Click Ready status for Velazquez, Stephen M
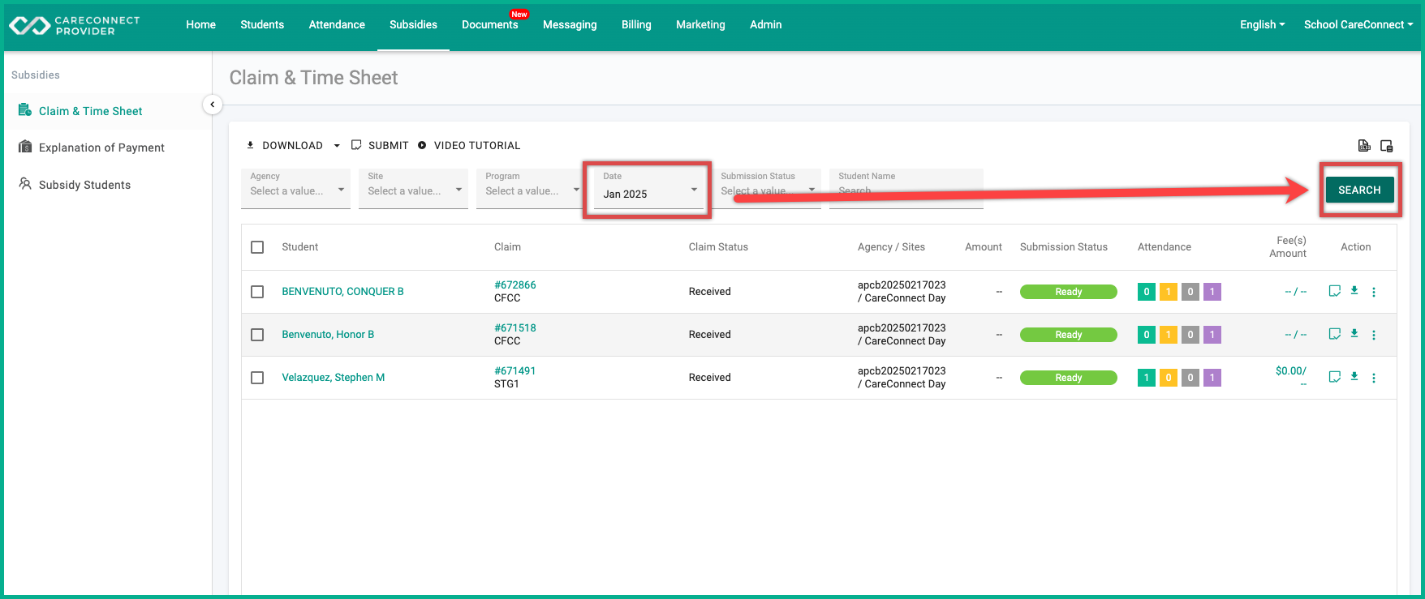The width and height of the screenshot is (1425, 599). pyautogui.click(x=1068, y=378)
